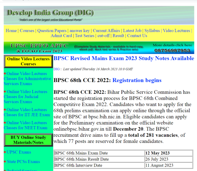Open UPSC Exams study materials link
197x171 pixels.
coord(19,152)
